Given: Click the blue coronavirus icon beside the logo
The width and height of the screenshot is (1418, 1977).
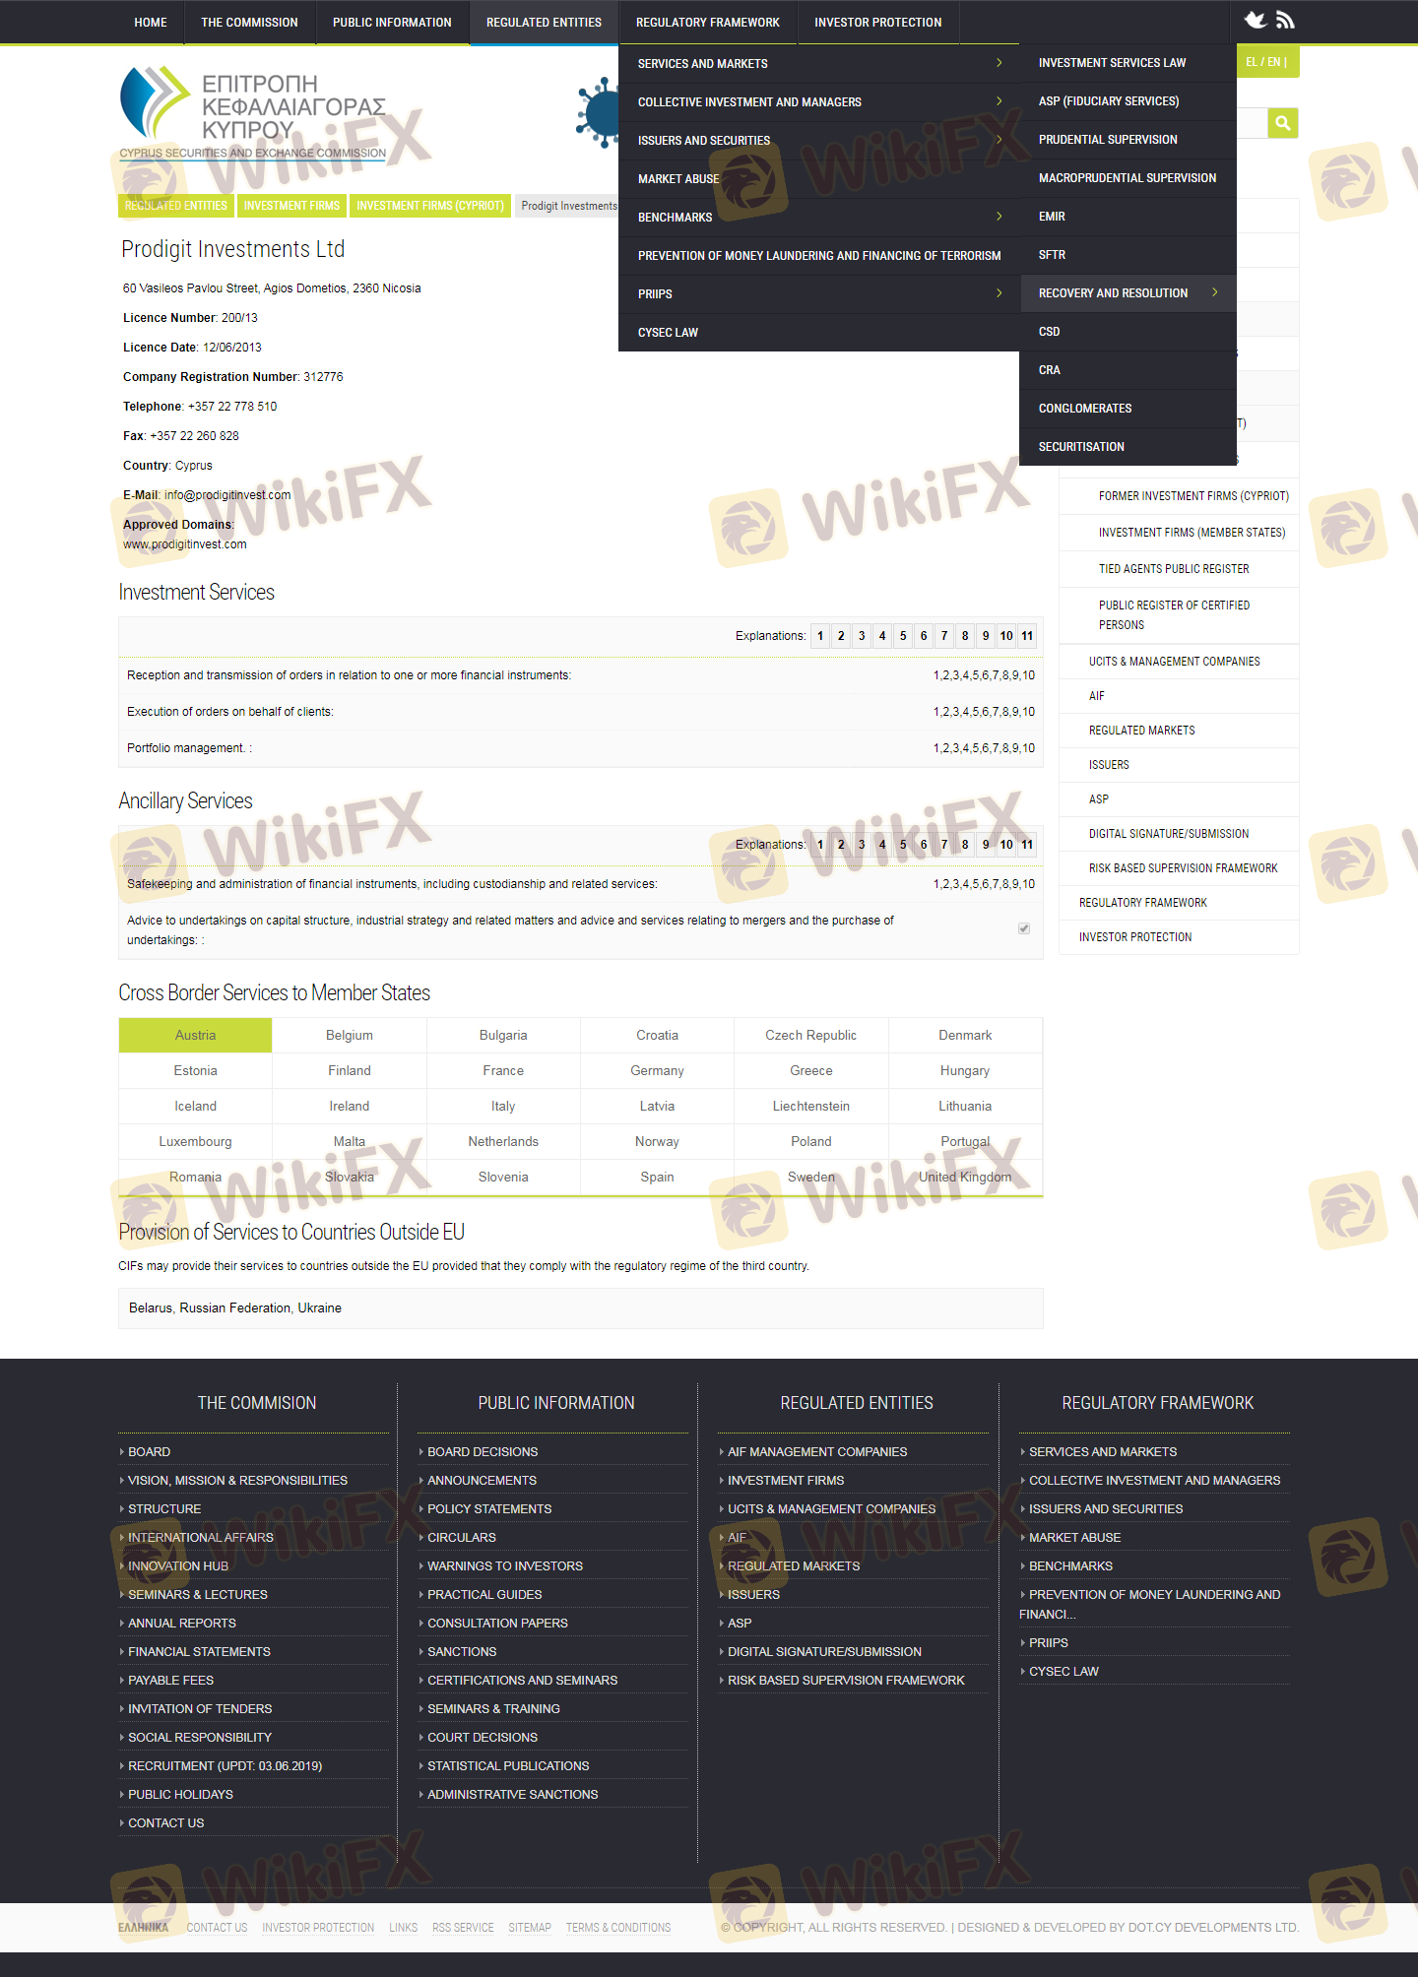Looking at the screenshot, I should pos(598,113).
